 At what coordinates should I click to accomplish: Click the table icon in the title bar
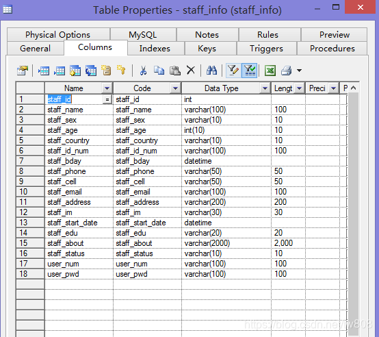(x=8, y=10)
